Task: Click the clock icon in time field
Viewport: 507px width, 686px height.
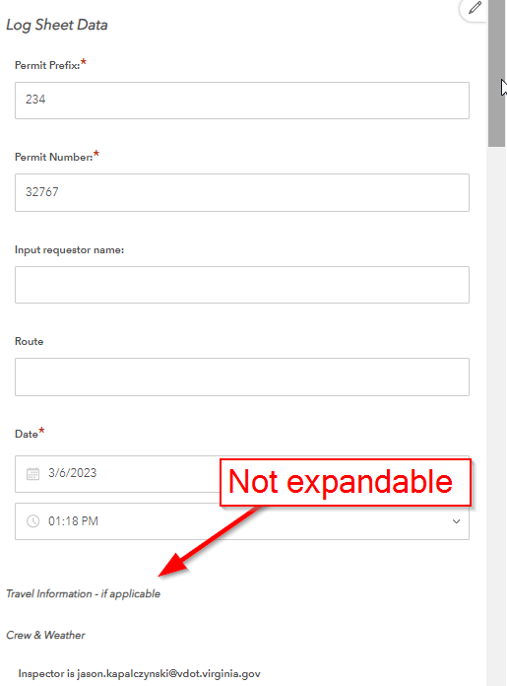Action: [x=32, y=521]
